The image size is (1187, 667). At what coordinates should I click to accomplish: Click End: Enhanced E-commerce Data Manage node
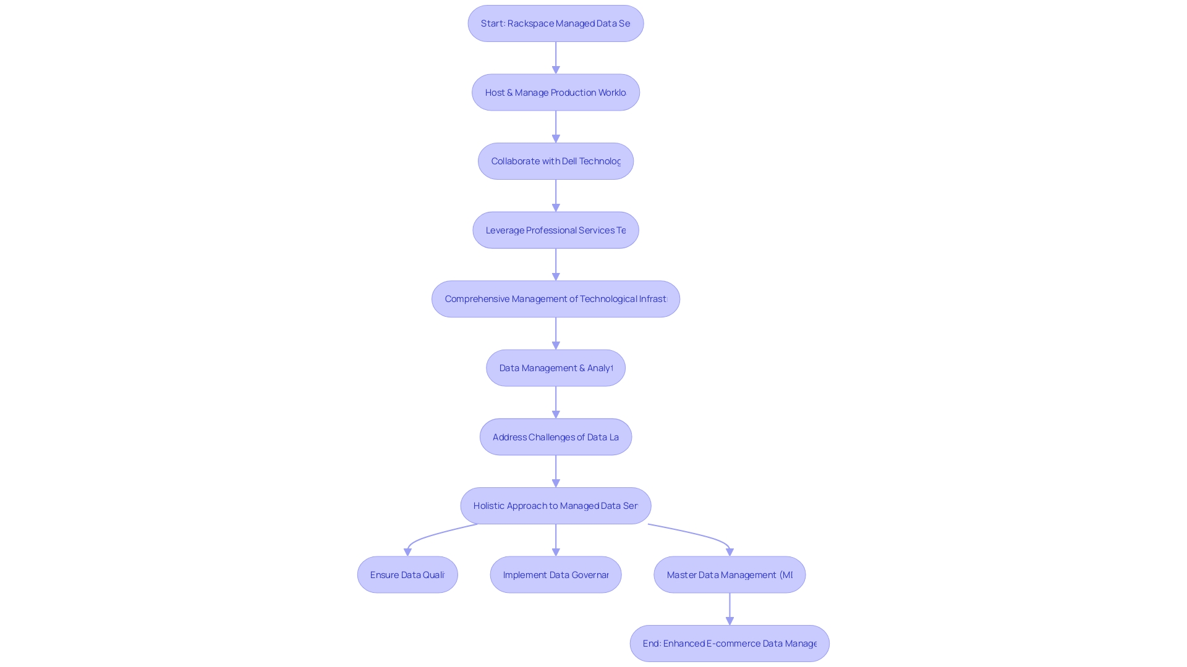tap(730, 644)
